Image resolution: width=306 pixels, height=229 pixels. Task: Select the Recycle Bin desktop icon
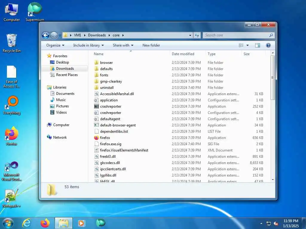tap(12, 43)
